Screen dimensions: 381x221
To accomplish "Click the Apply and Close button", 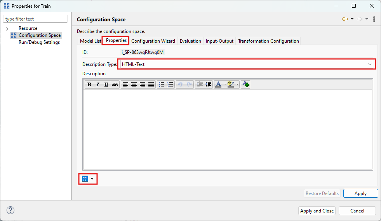I will pyautogui.click(x=317, y=211).
